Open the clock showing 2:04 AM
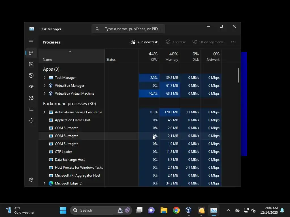Screen dimensions: 290x217 (269, 210)
